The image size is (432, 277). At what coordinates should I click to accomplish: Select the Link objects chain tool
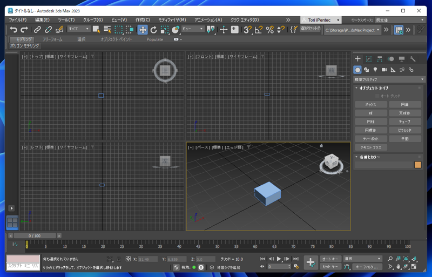pos(37,30)
